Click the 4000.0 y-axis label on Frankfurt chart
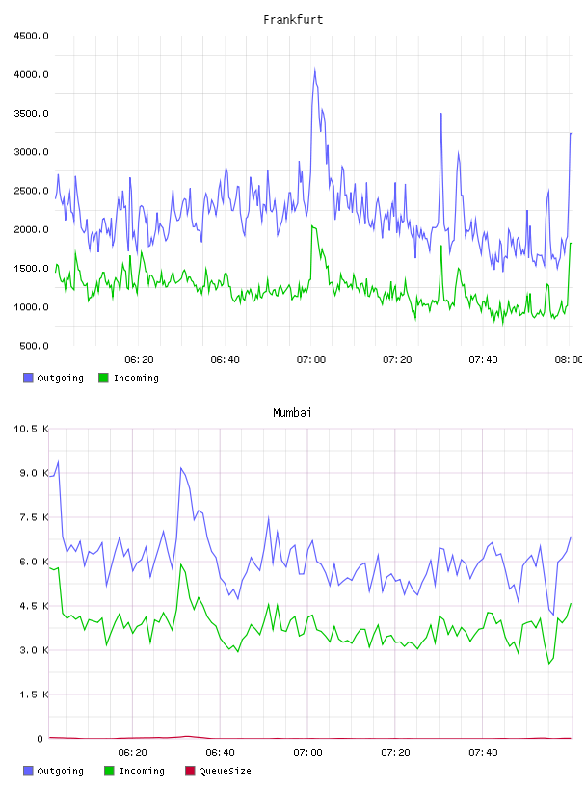 [32, 74]
